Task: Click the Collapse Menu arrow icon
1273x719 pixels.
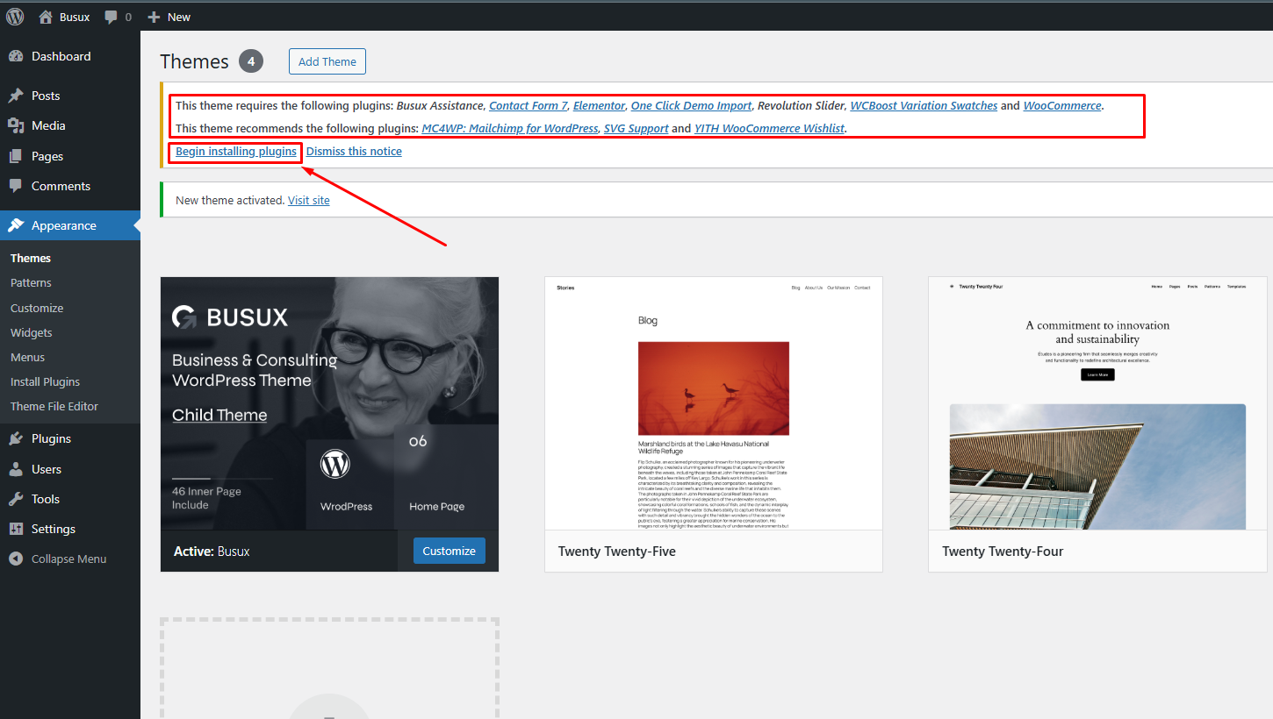Action: tap(16, 559)
